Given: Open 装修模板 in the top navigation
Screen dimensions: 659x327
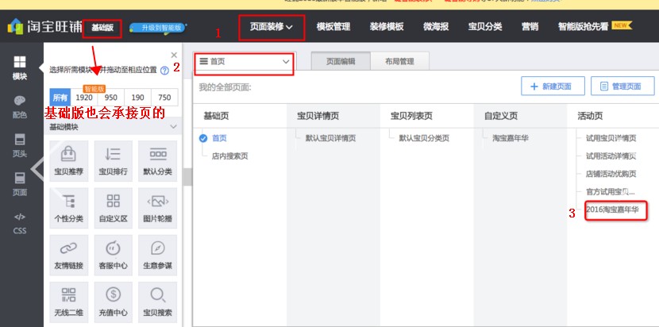Looking at the screenshot, I should pos(387,27).
